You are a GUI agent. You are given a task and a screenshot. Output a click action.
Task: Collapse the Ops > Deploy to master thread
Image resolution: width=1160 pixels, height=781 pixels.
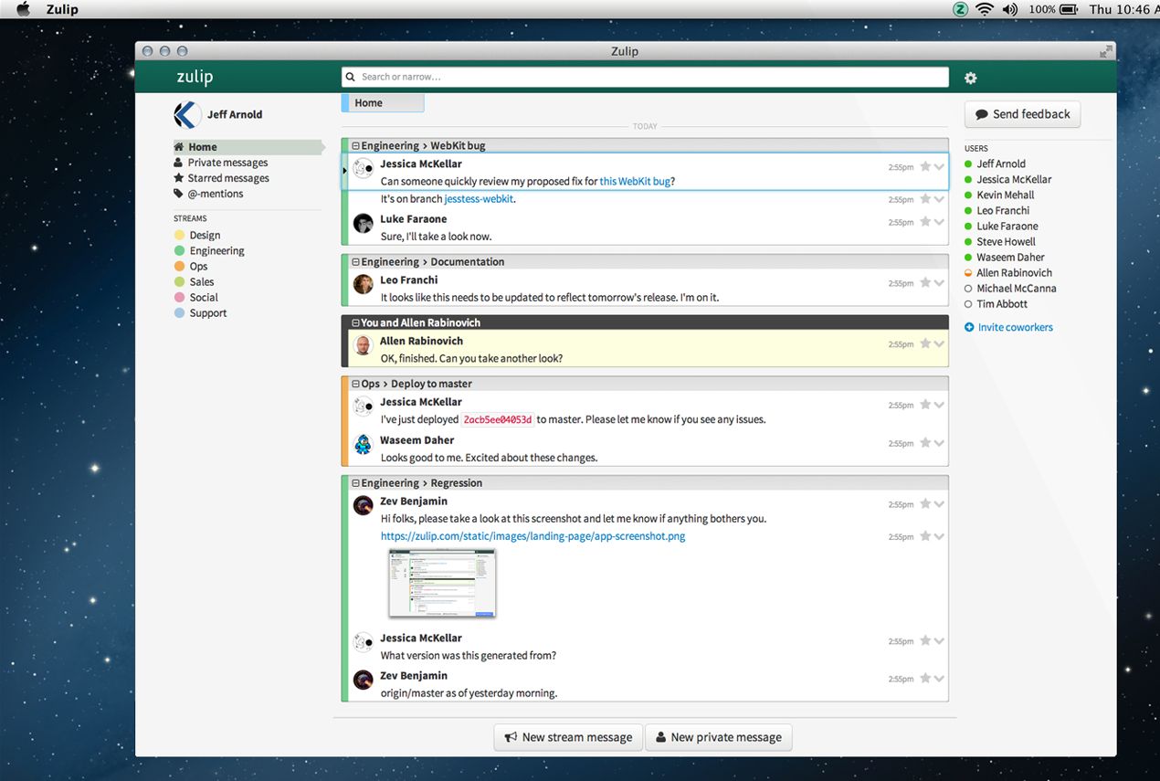pos(356,385)
